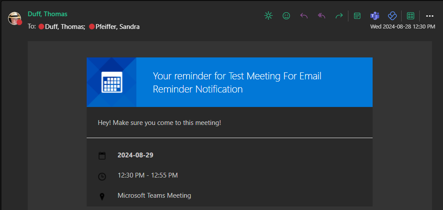Click the sender profile picture
Image resolution: width=443 pixels, height=210 pixels.
pos(15,18)
